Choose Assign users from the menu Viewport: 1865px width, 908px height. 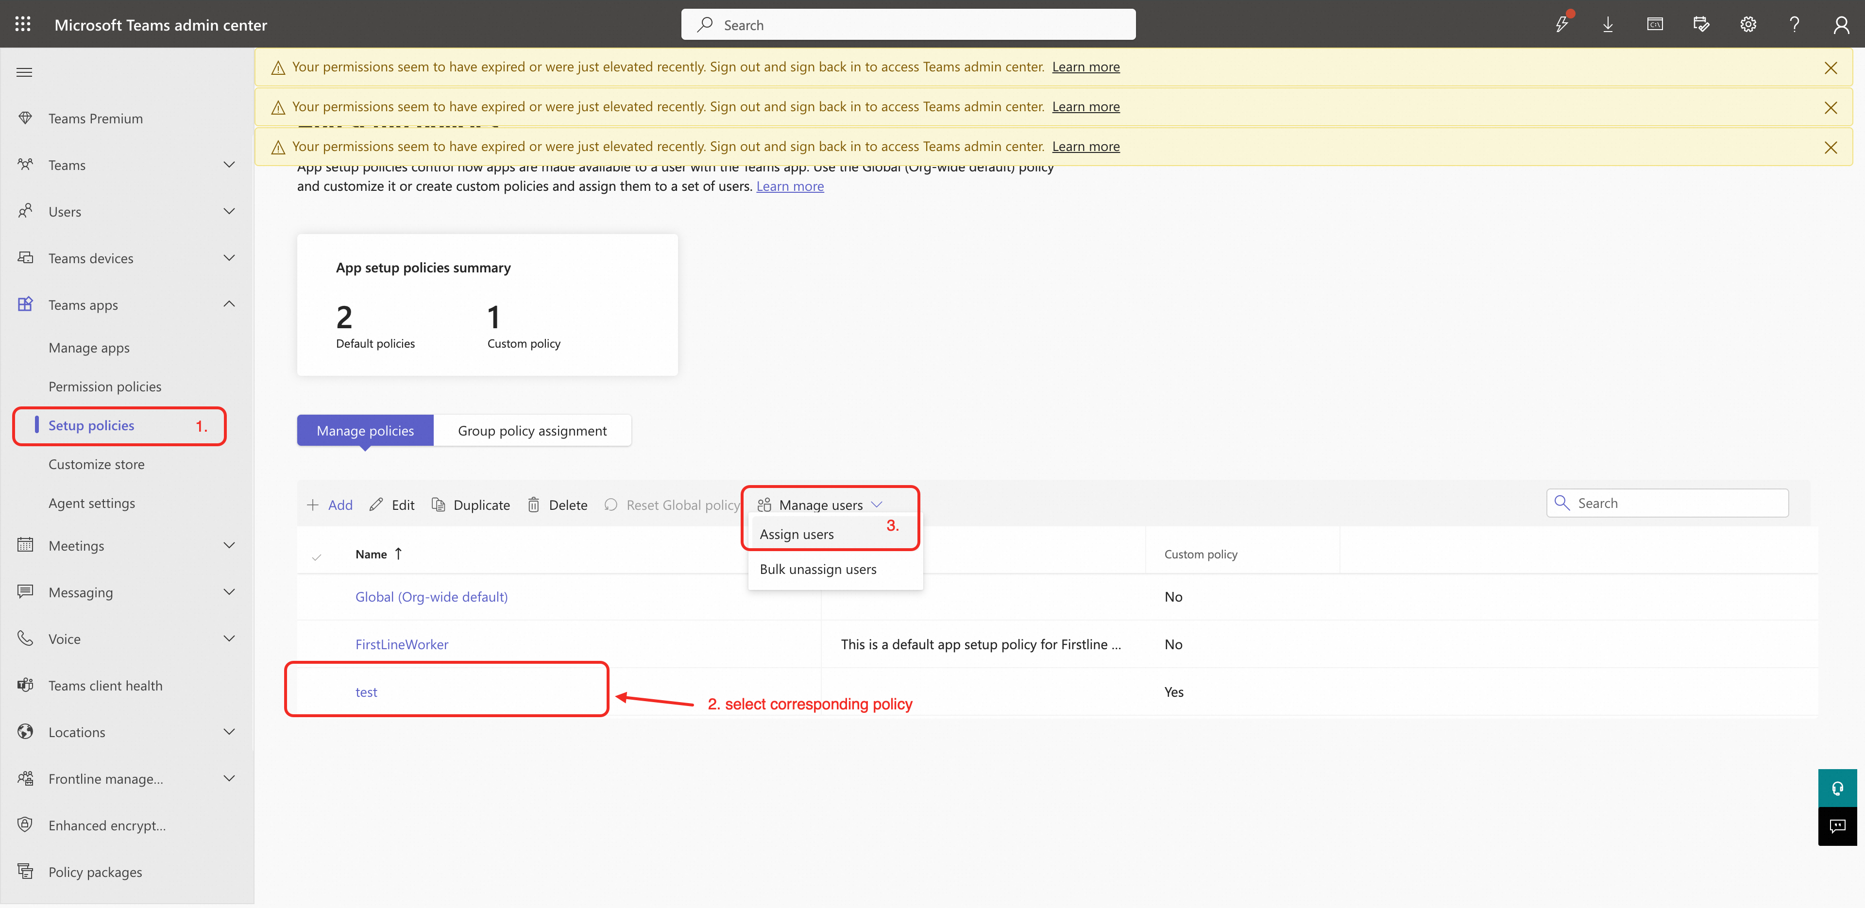(x=797, y=535)
